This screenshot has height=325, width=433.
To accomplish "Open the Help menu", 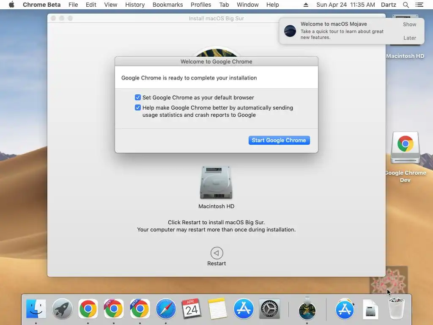I will point(272,5).
